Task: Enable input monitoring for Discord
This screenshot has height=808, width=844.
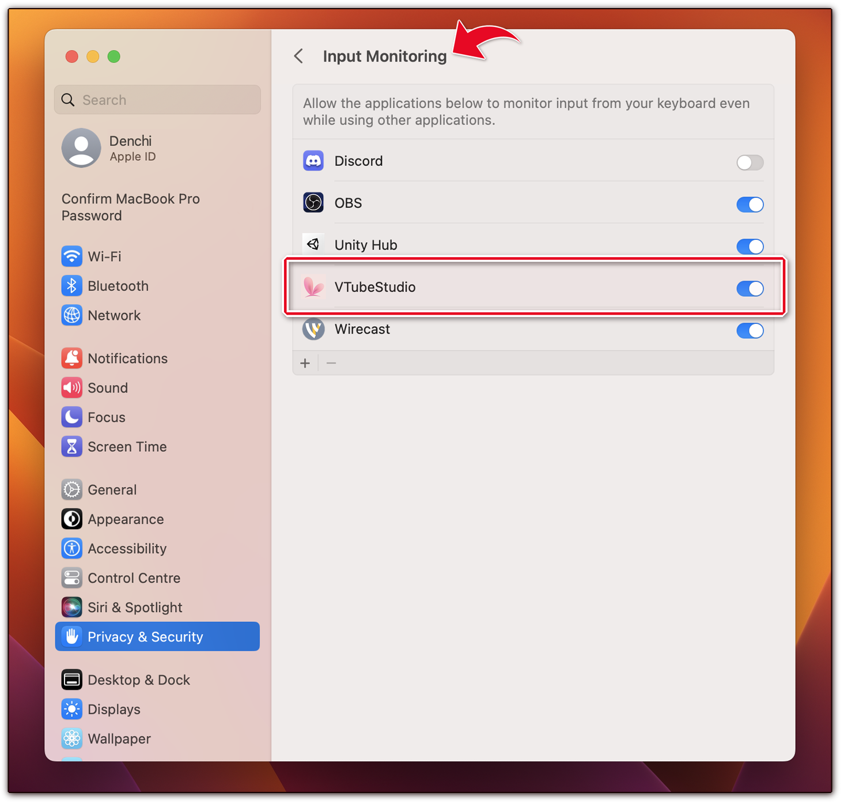Action: (750, 163)
